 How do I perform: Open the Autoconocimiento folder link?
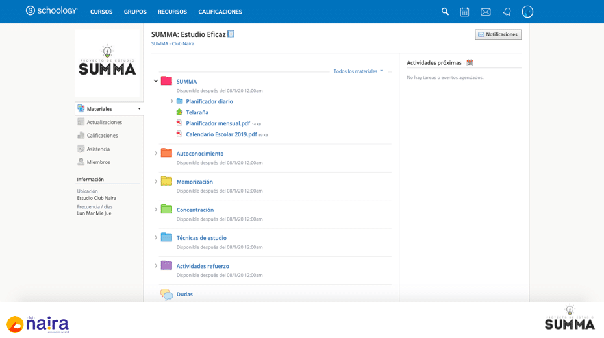click(x=200, y=154)
